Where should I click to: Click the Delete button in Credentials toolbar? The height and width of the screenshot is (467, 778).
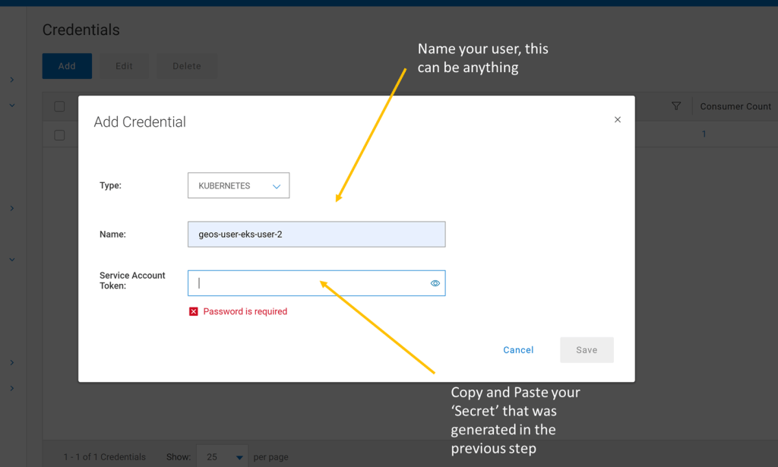click(186, 66)
